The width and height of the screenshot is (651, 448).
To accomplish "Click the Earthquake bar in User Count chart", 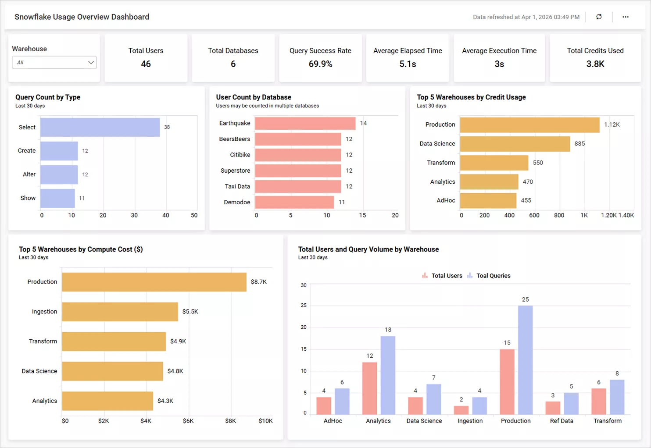I will [305, 123].
